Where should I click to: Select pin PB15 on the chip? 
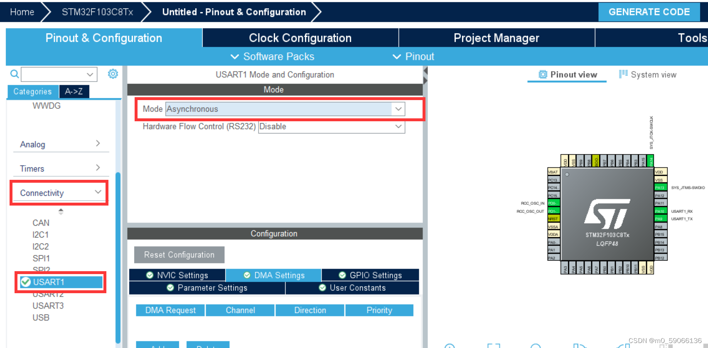click(661, 234)
